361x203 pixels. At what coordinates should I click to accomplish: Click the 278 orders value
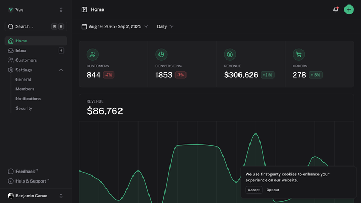pos(299,75)
